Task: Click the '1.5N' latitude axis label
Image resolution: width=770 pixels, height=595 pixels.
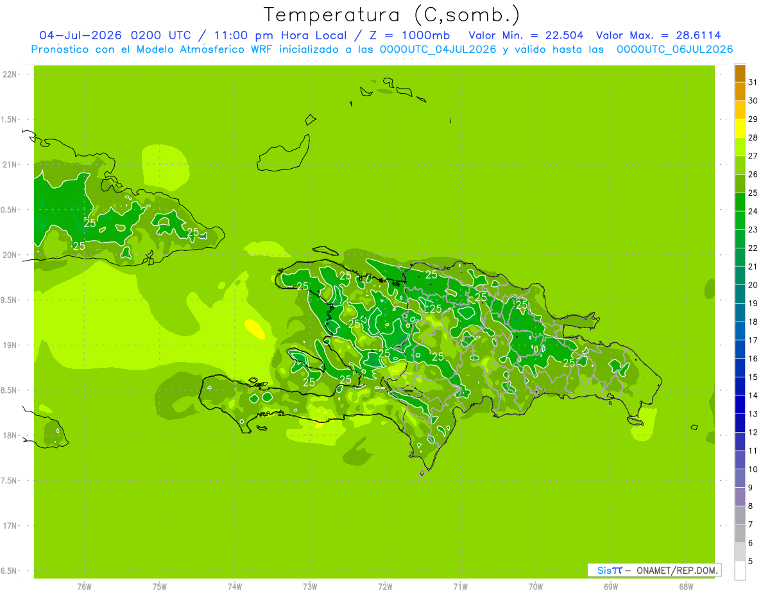Action: point(9,119)
